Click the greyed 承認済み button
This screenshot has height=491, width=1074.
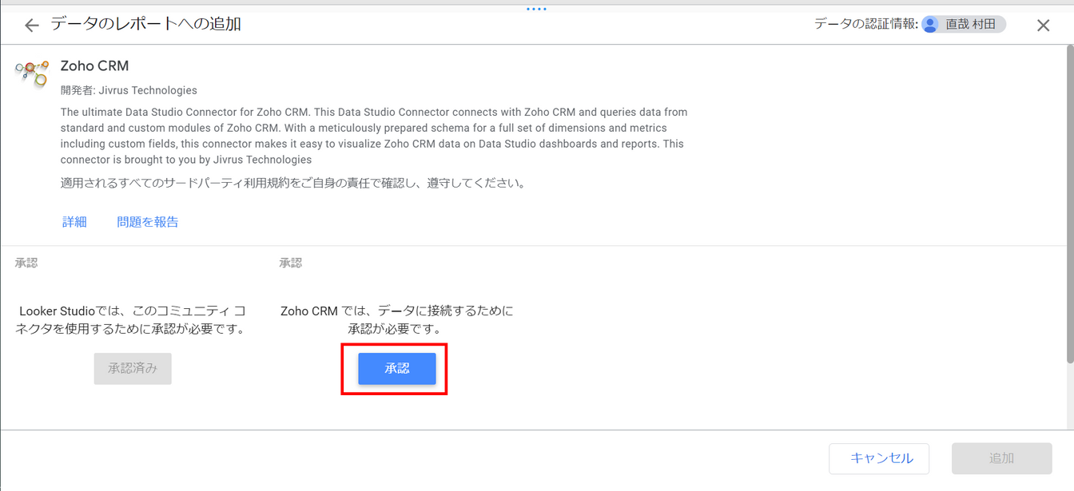133,369
